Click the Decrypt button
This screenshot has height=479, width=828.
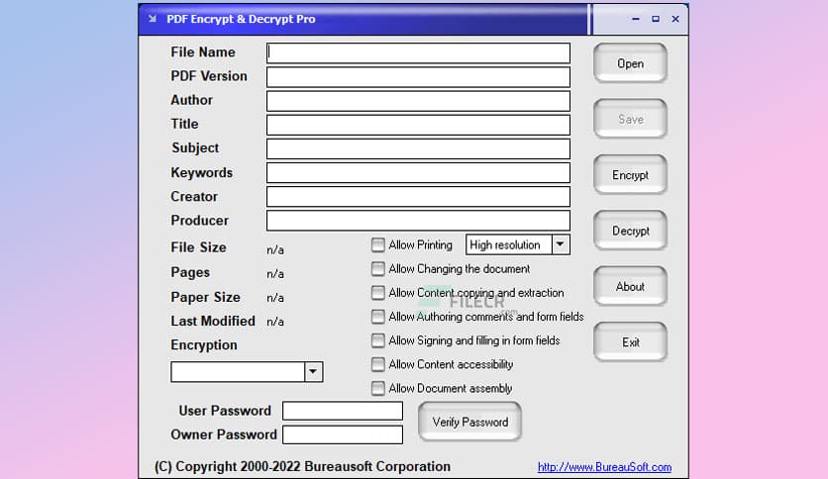[630, 231]
